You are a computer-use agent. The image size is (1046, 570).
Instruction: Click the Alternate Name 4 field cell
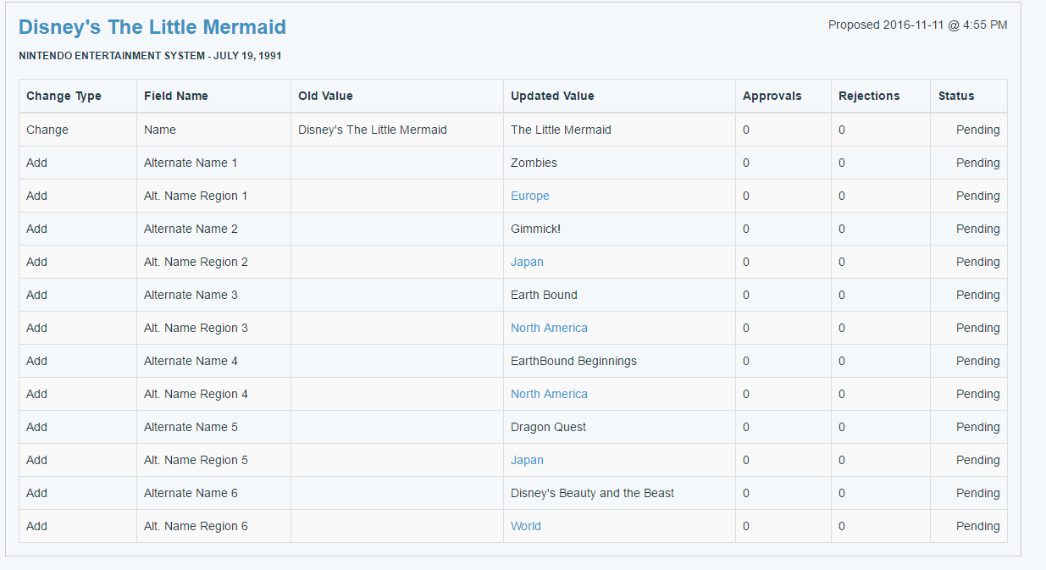point(213,361)
